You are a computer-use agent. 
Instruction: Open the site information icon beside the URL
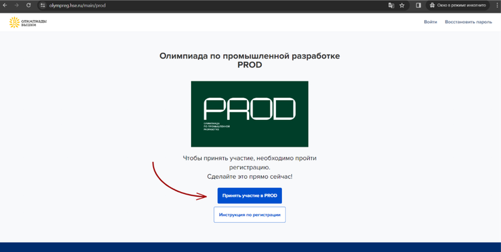coord(43,5)
